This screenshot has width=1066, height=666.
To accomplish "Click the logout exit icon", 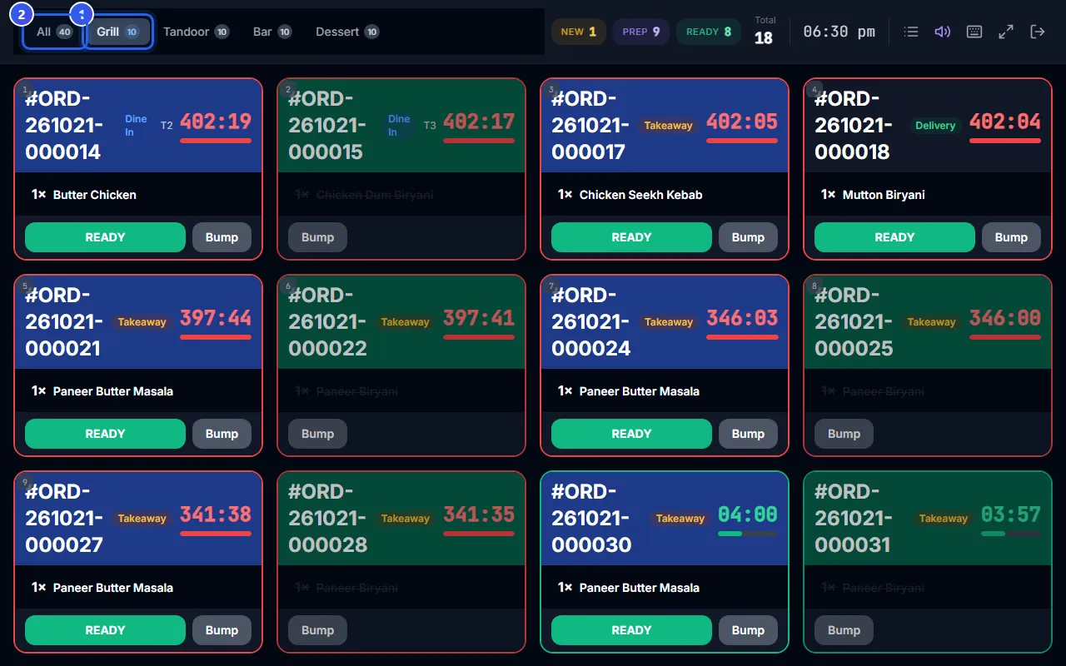I will (1038, 32).
